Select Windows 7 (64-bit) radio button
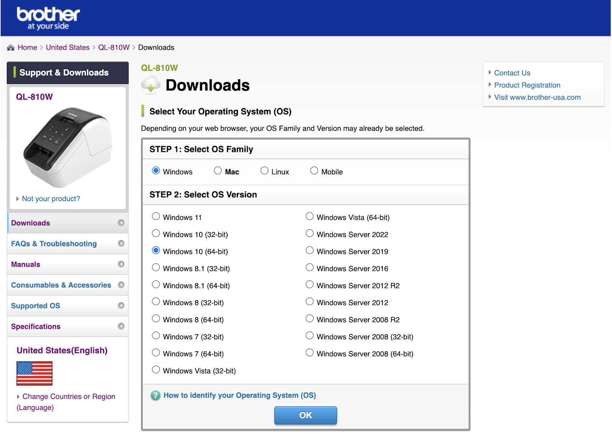Viewport: 612px width, 434px height. (x=156, y=353)
